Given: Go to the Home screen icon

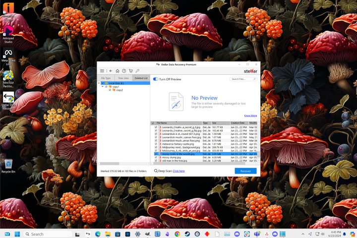Looking at the screenshot, I should coord(118,71).
